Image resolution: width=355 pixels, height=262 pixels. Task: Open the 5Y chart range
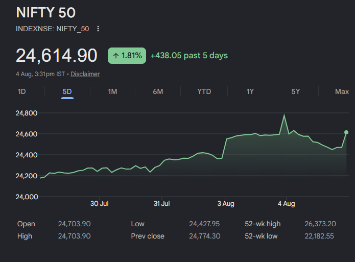coord(296,91)
